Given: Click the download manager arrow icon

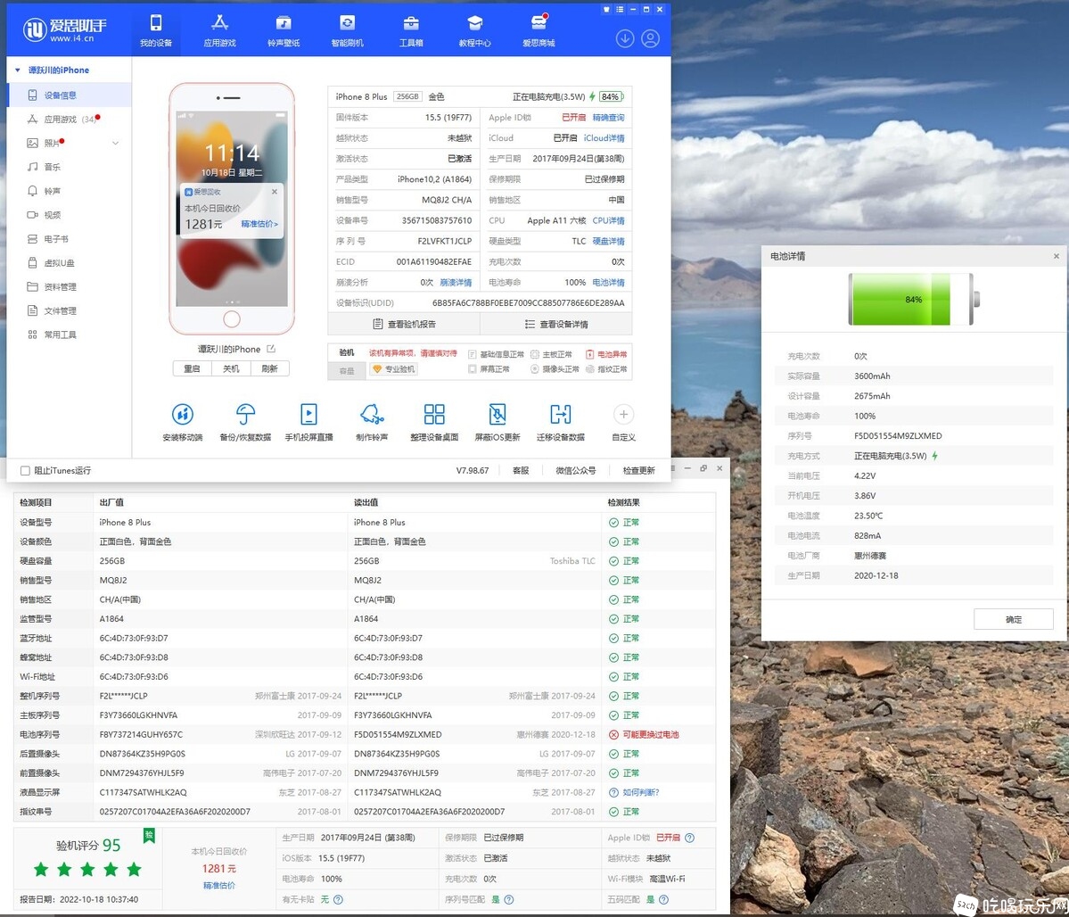Looking at the screenshot, I should 624,38.
